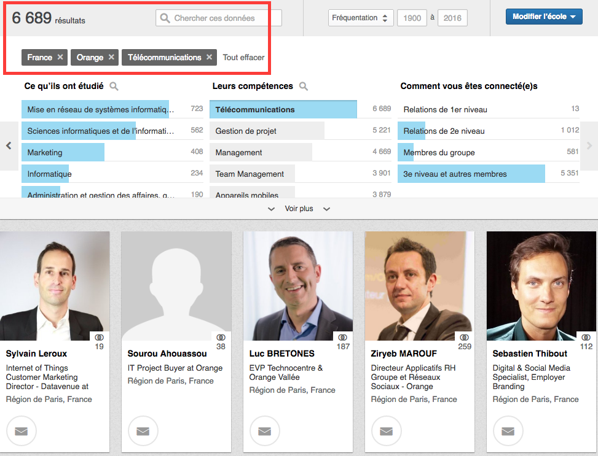Screen dimensions: 598x456
Task: Click the Chercher ces données search field
Action: tap(225, 18)
